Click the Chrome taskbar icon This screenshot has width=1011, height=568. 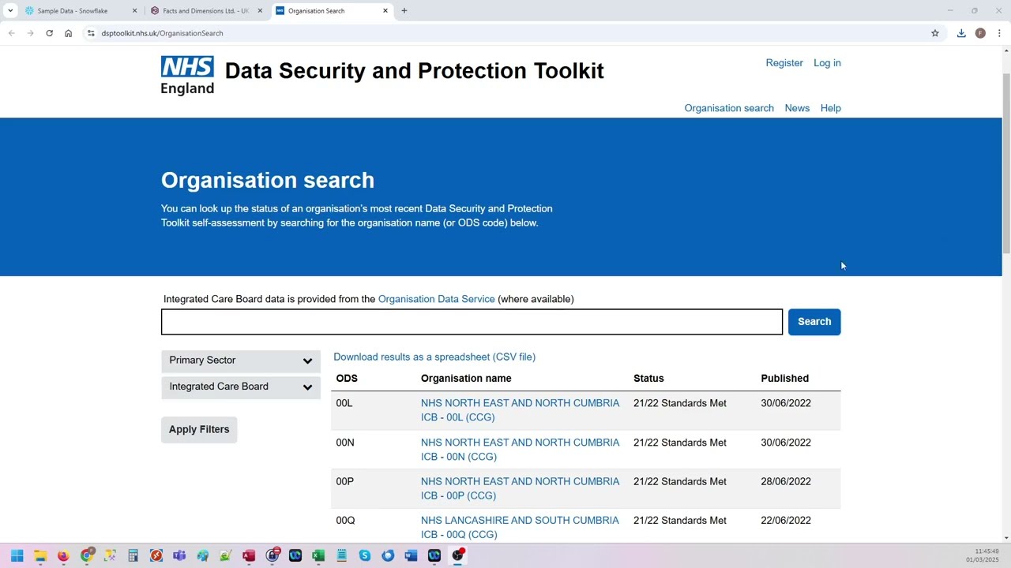[x=87, y=555]
